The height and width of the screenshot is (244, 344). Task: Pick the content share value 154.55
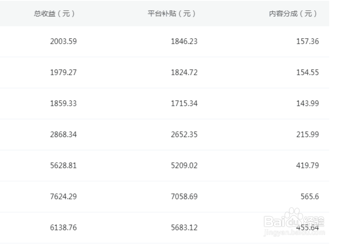308,72
